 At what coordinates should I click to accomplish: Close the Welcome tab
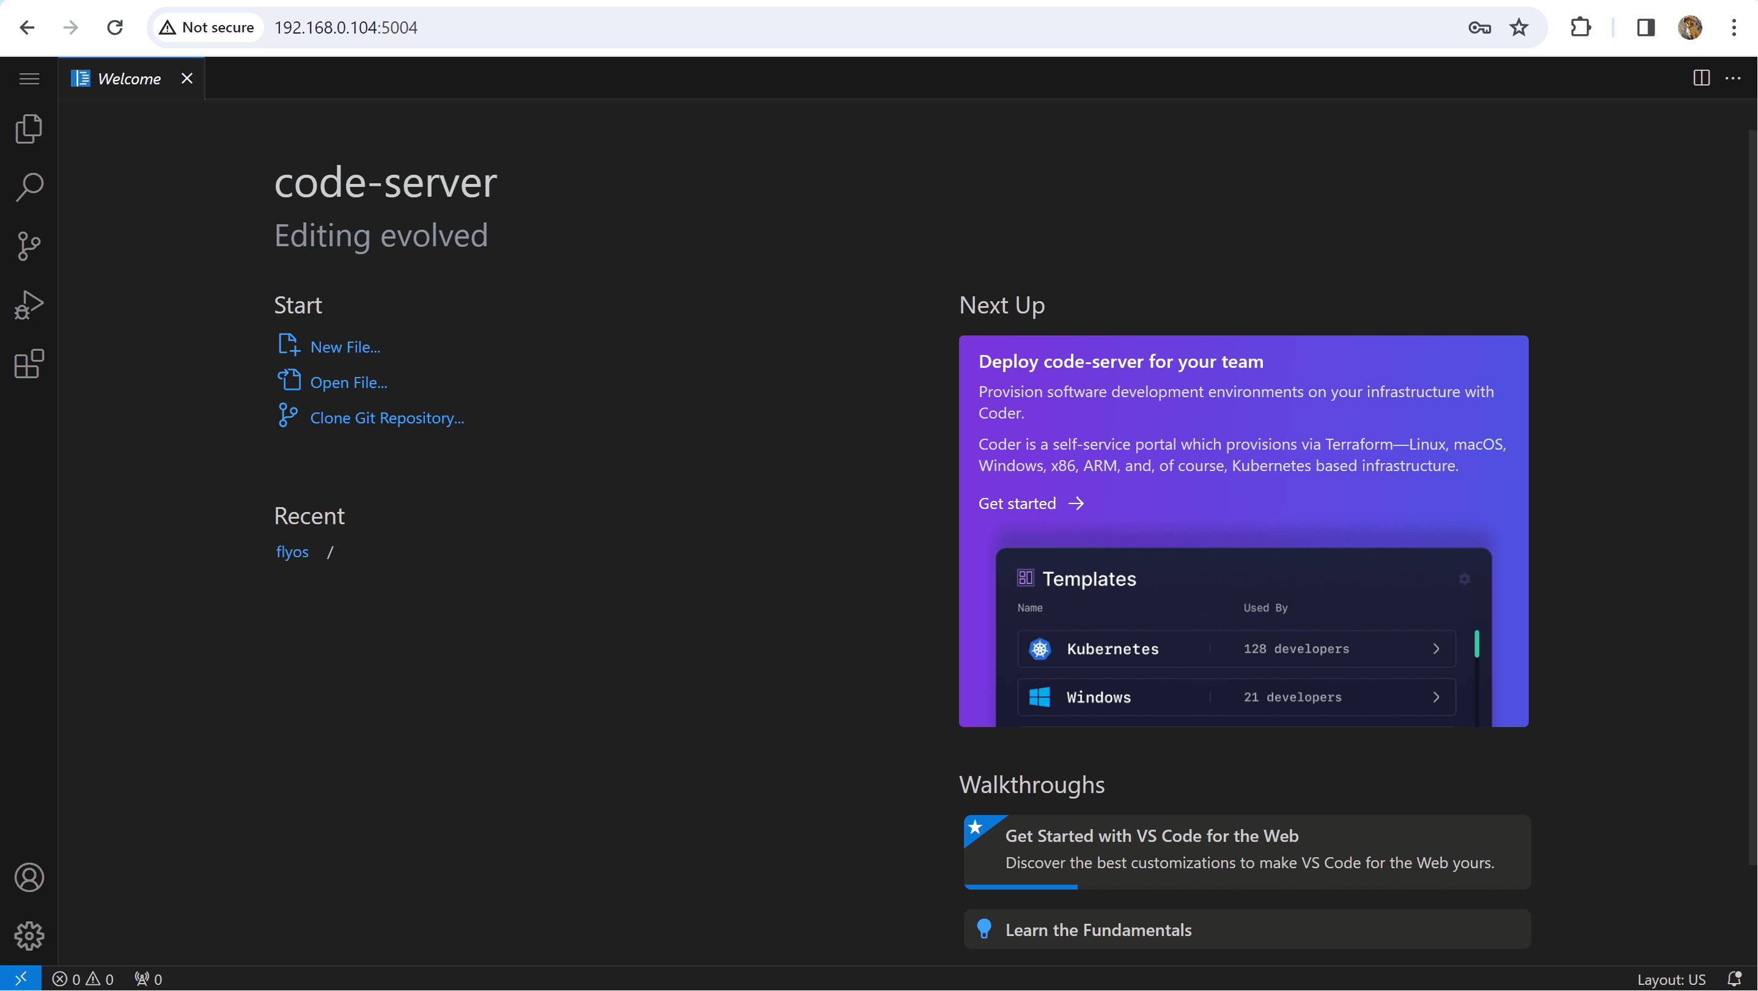point(186,78)
